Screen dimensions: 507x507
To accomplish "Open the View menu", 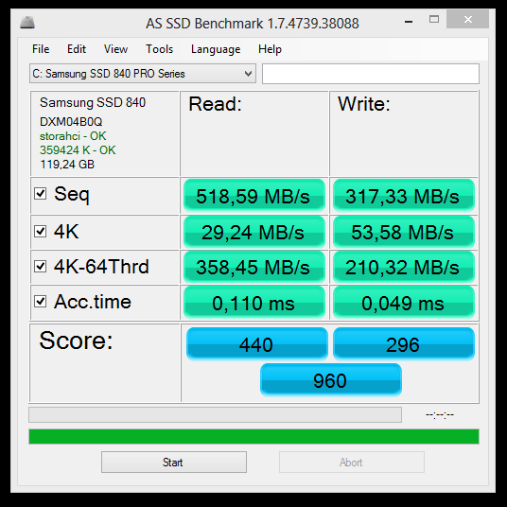I will click(115, 49).
